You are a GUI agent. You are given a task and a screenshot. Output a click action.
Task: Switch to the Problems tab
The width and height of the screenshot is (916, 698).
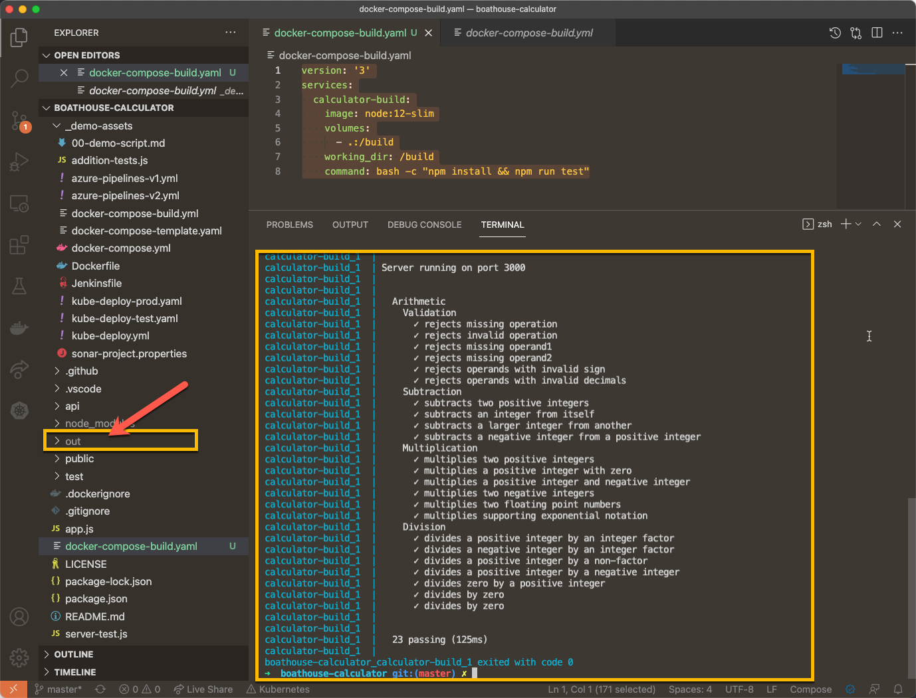(290, 225)
